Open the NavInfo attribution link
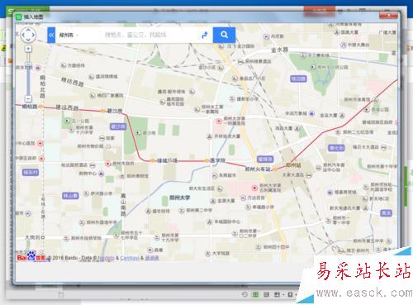This screenshot has height=305, width=413. [x=106, y=258]
